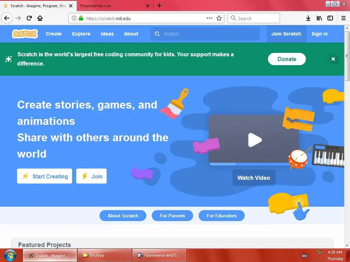Open the Firefox library icon
This screenshot has height=262, width=350.
(319, 18)
